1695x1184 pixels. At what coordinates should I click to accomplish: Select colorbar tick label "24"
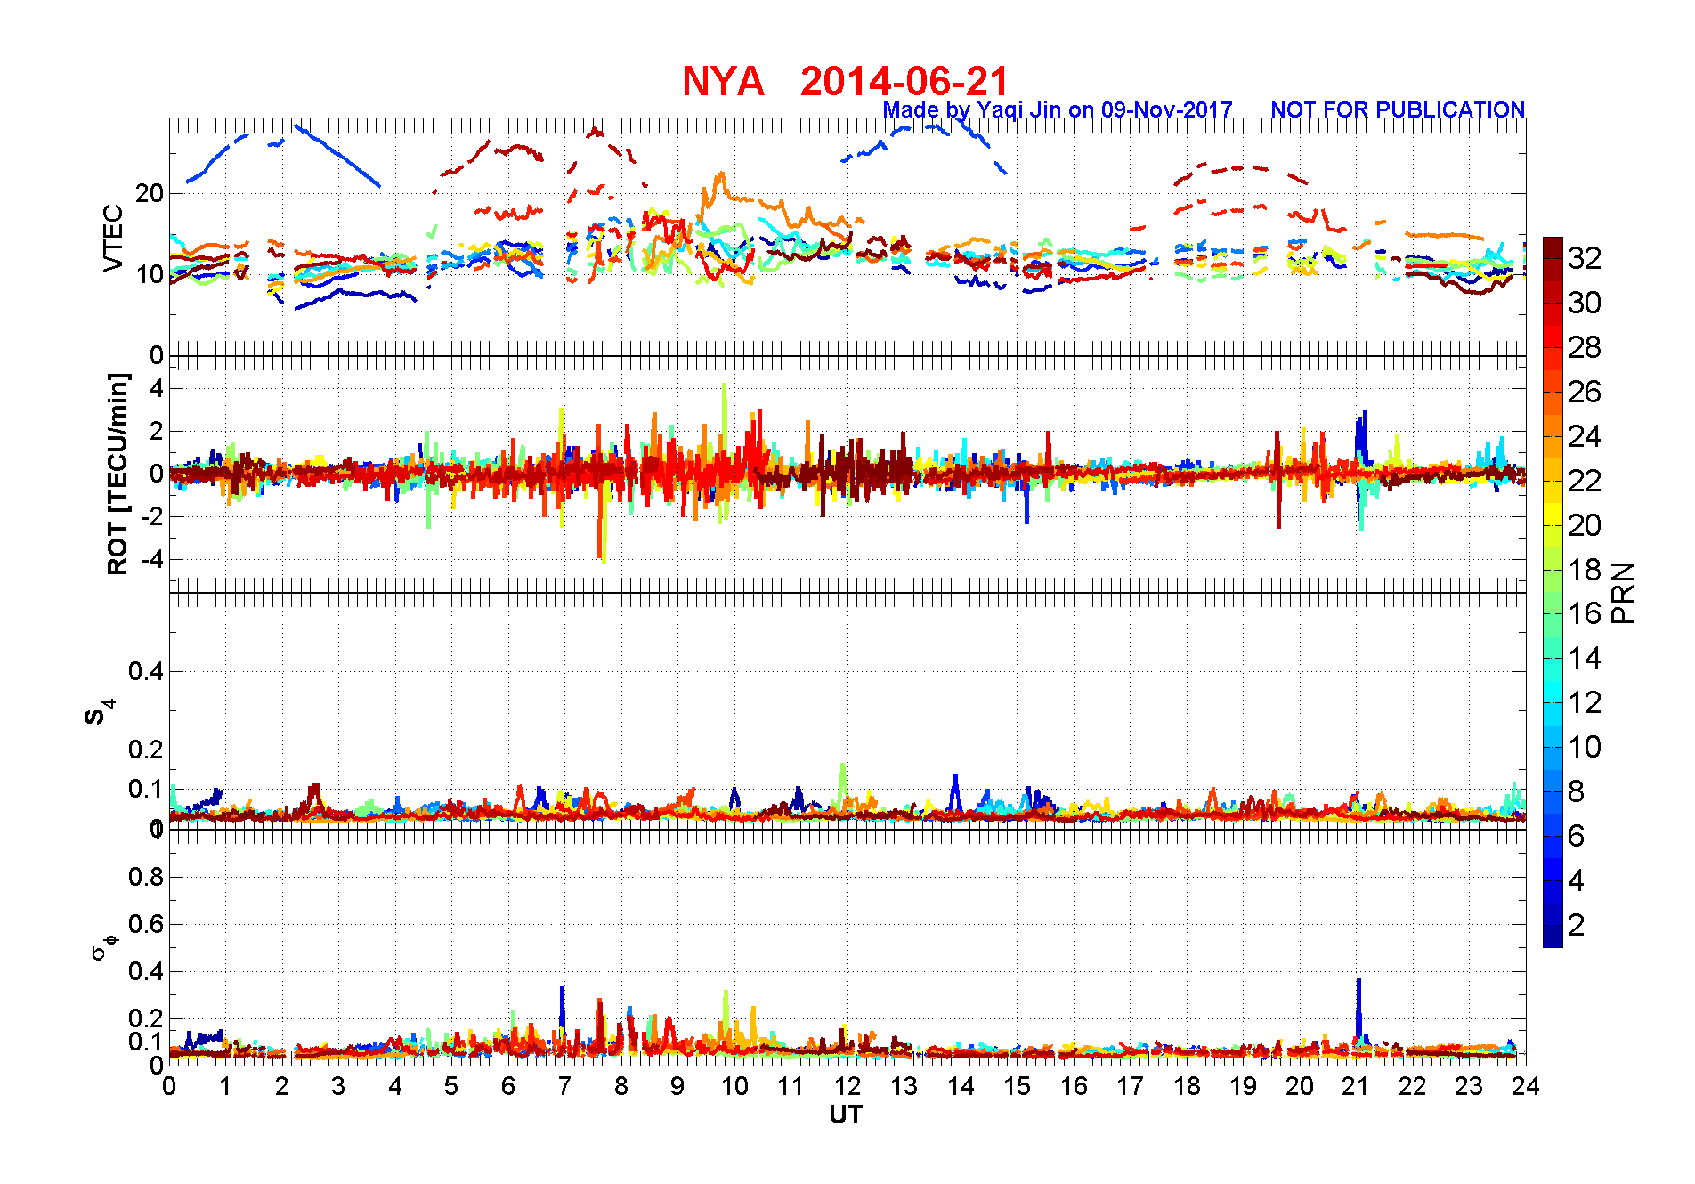tap(1585, 436)
